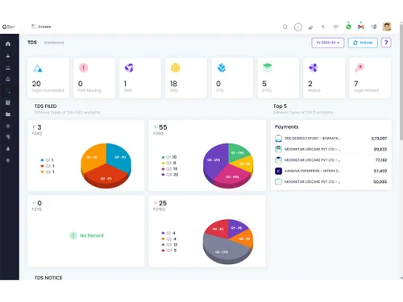Open the WhatsApp icon in the top bar
The image size is (403, 302).
coord(348,27)
